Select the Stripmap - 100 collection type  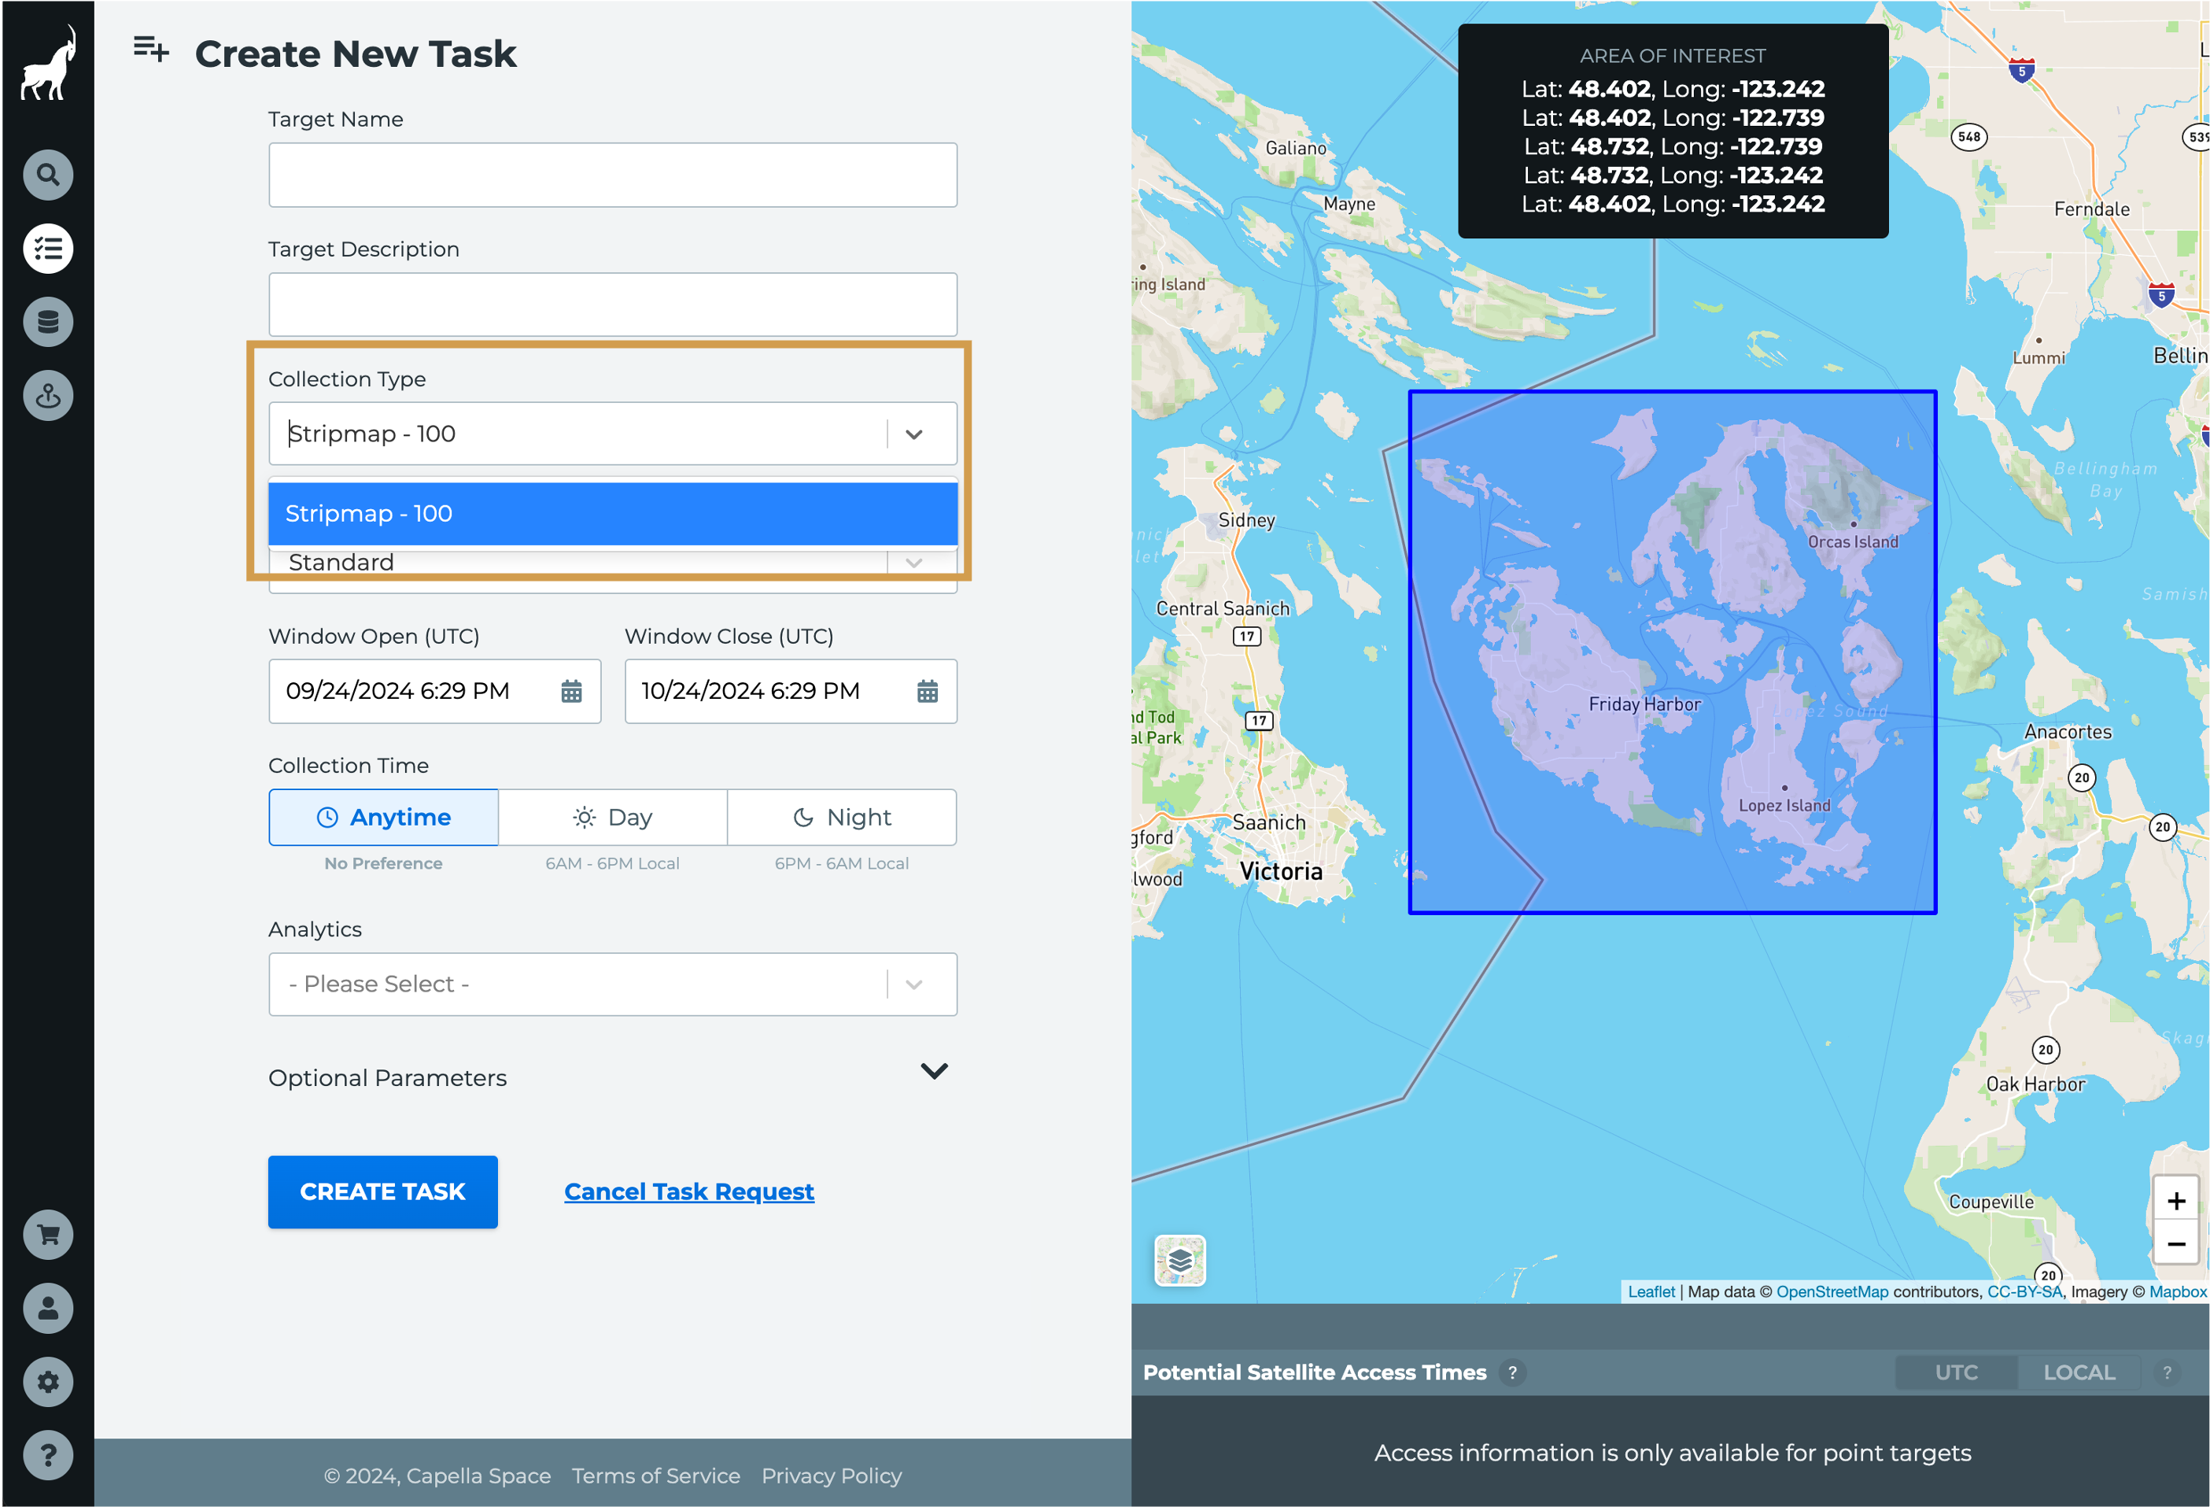pos(611,512)
